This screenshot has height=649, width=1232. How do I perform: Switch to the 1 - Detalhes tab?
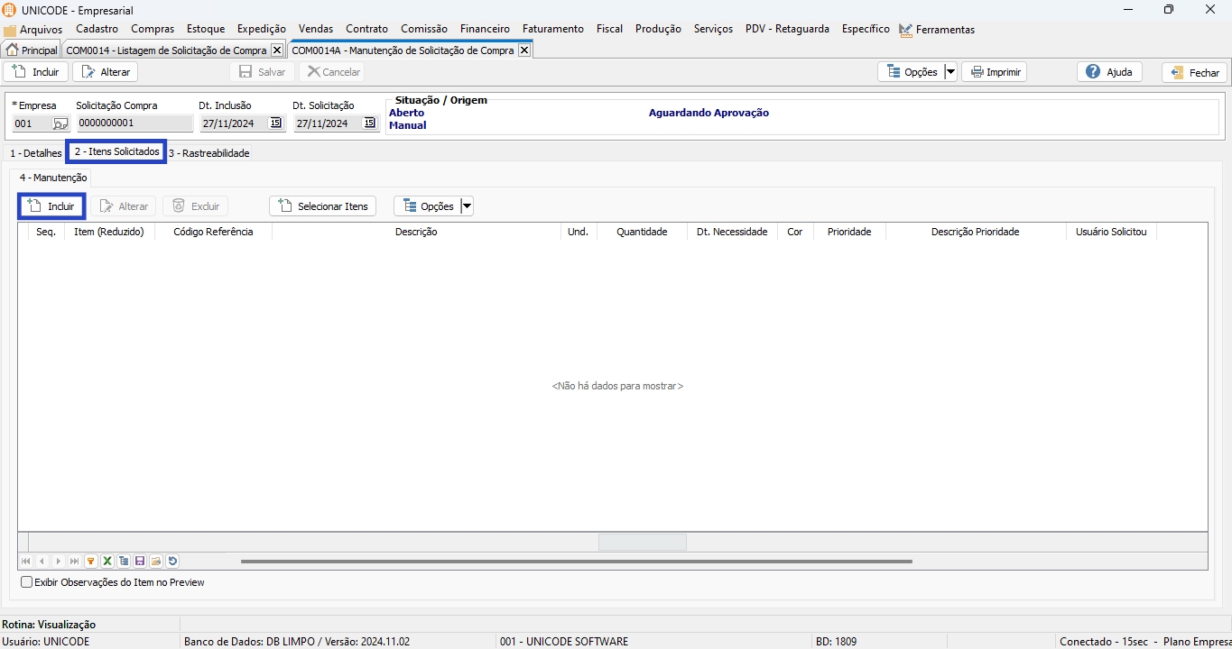click(x=36, y=153)
